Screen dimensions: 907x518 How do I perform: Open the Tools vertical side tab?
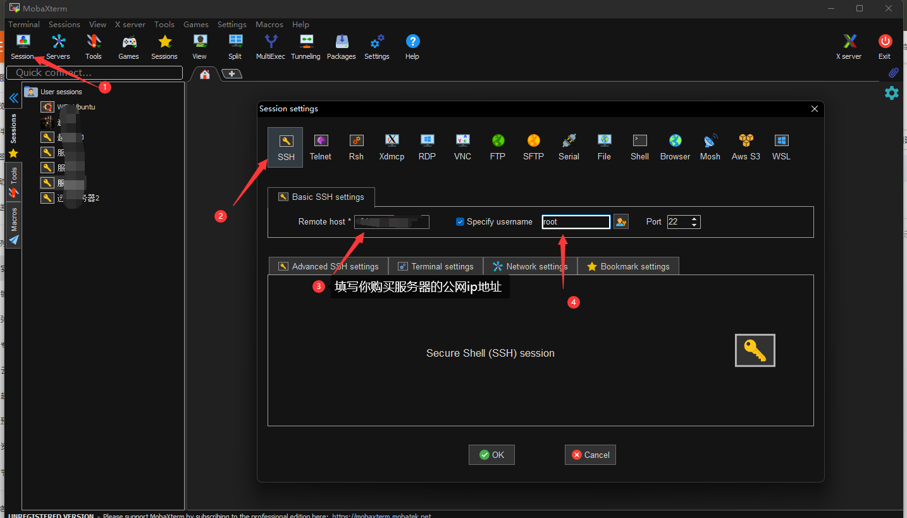13,182
